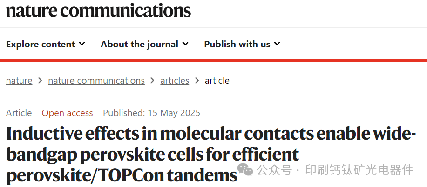This screenshot has width=427, height=187.
Task: Expand the Publish with us dropdown arrow
Action: (277, 44)
